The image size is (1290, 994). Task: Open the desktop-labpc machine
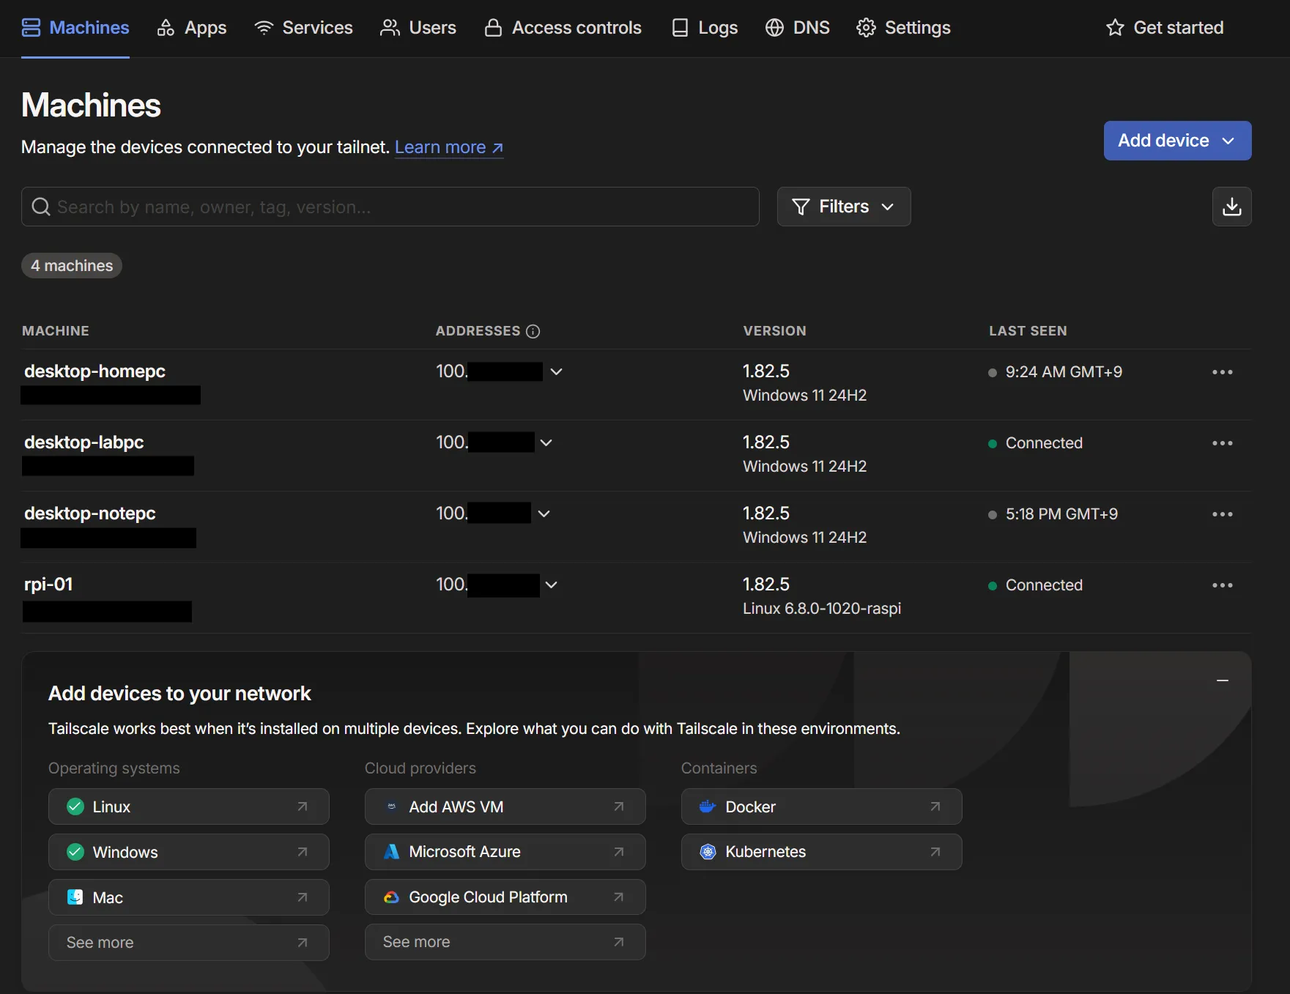pyautogui.click(x=84, y=442)
